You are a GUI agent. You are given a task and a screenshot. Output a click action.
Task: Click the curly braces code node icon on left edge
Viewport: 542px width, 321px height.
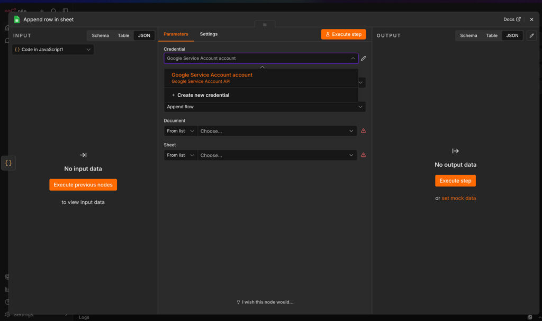(8, 163)
